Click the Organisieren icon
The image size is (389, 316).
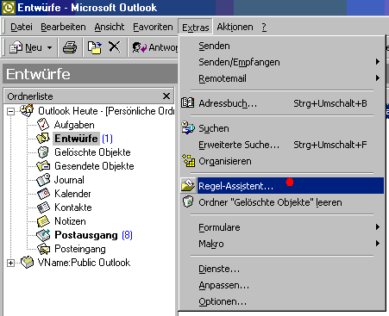[189, 160]
